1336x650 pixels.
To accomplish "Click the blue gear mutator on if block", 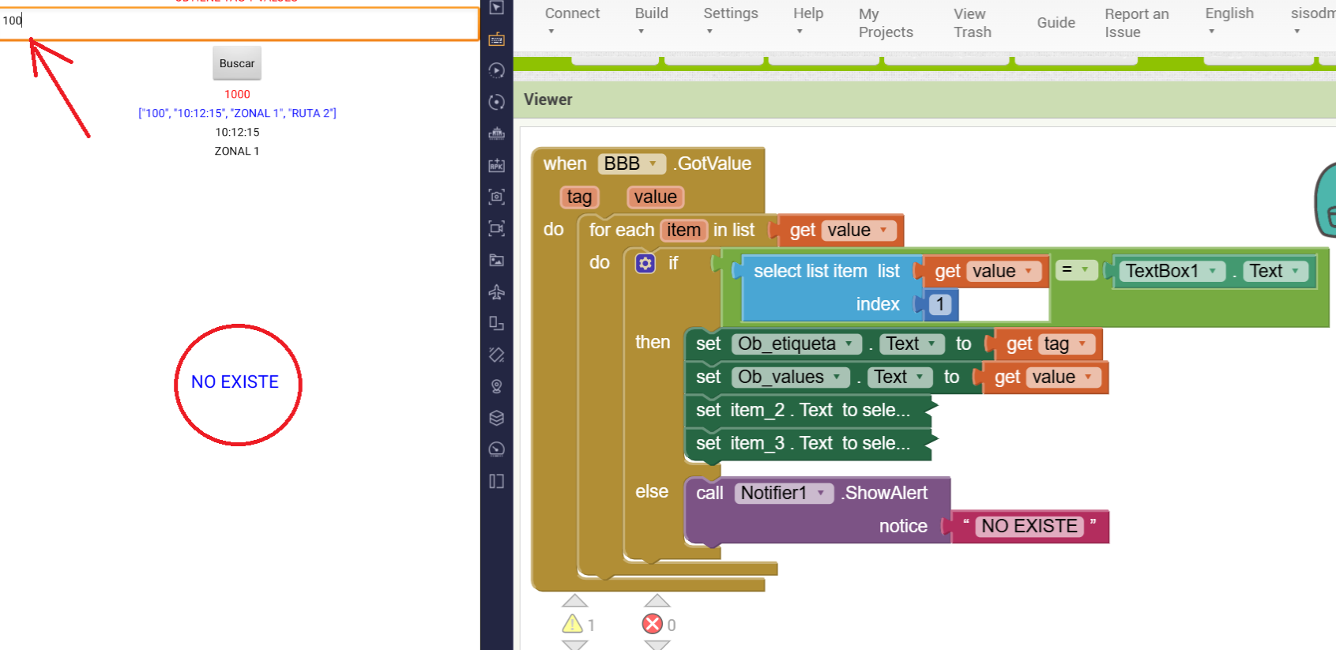I will [645, 263].
